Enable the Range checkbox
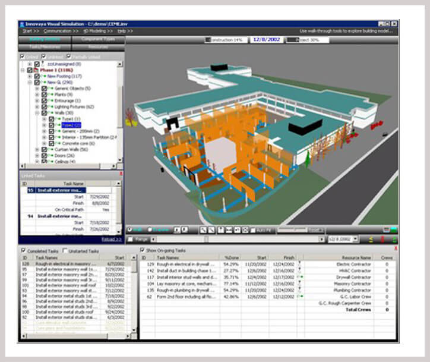This screenshot has width=430, height=362. (x=131, y=240)
